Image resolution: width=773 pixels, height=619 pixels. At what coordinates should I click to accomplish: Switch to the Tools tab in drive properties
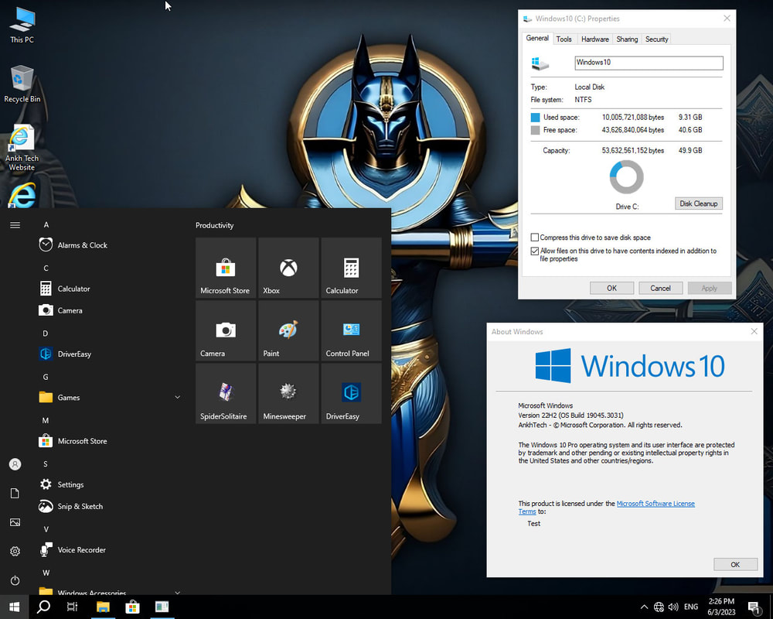click(564, 39)
